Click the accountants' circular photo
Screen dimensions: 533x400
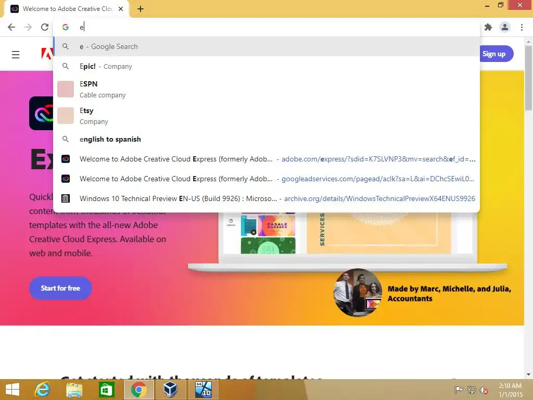358,293
